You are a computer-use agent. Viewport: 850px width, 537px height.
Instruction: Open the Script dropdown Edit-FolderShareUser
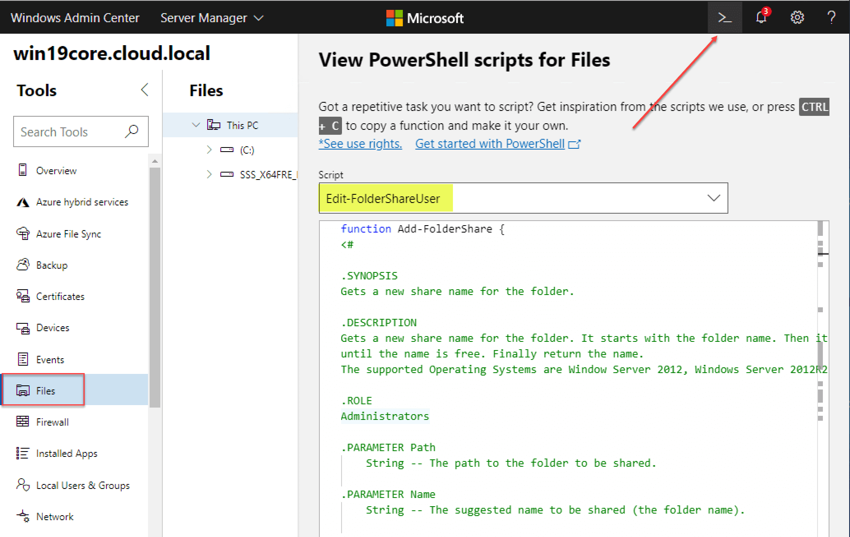523,198
